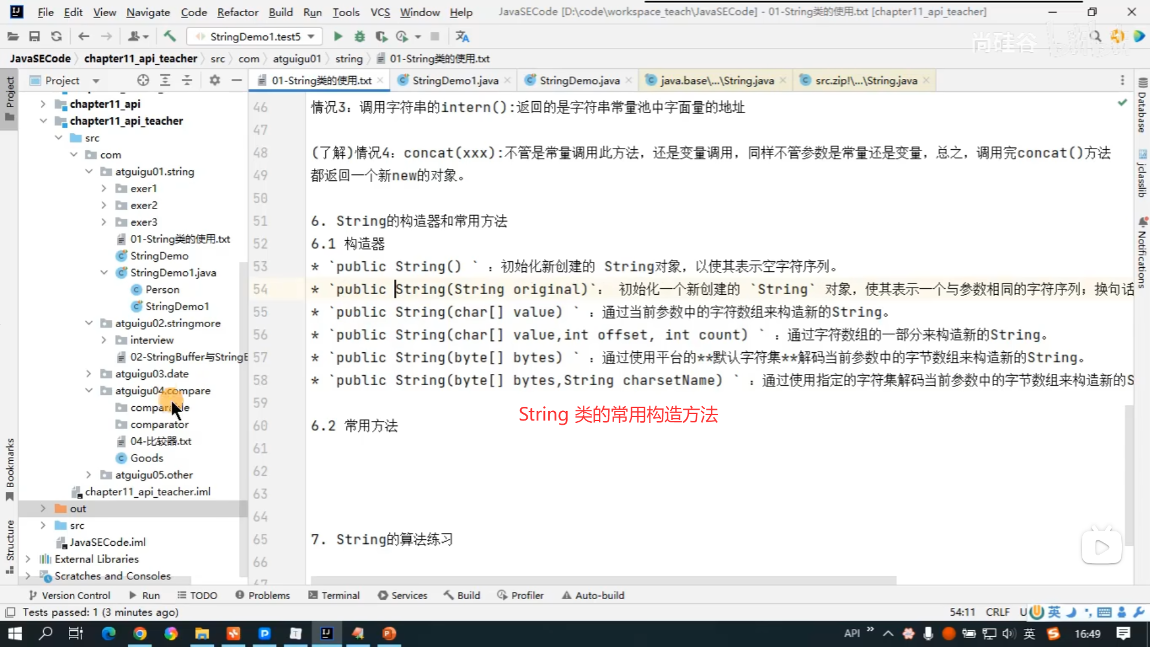Expand the atguigu03.date package
The width and height of the screenshot is (1150, 647).
[89, 374]
